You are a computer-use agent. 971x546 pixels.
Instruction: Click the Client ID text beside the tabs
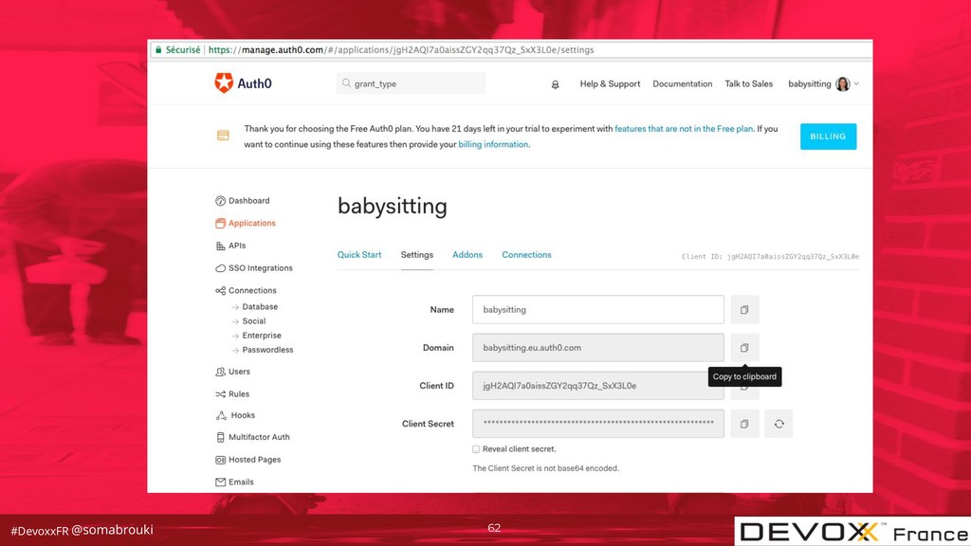coord(770,256)
